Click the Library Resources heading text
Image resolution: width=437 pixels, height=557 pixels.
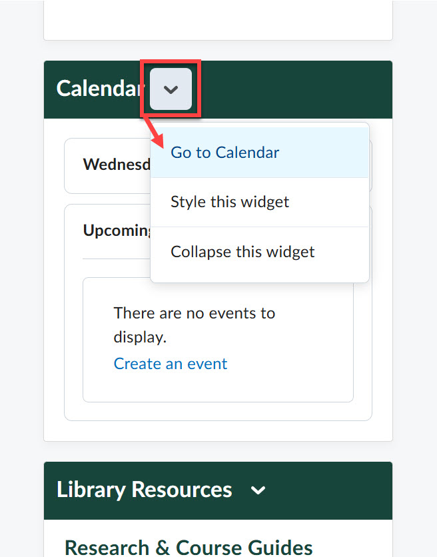click(145, 490)
